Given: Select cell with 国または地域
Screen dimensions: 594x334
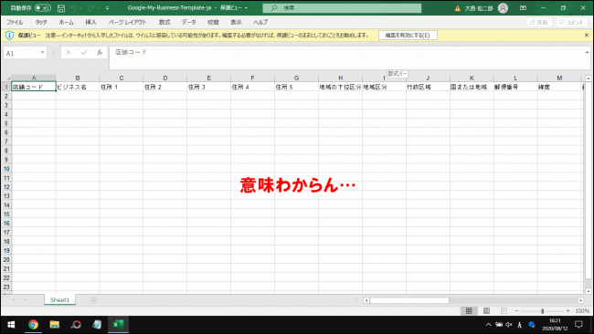Looking at the screenshot, I should (472, 87).
